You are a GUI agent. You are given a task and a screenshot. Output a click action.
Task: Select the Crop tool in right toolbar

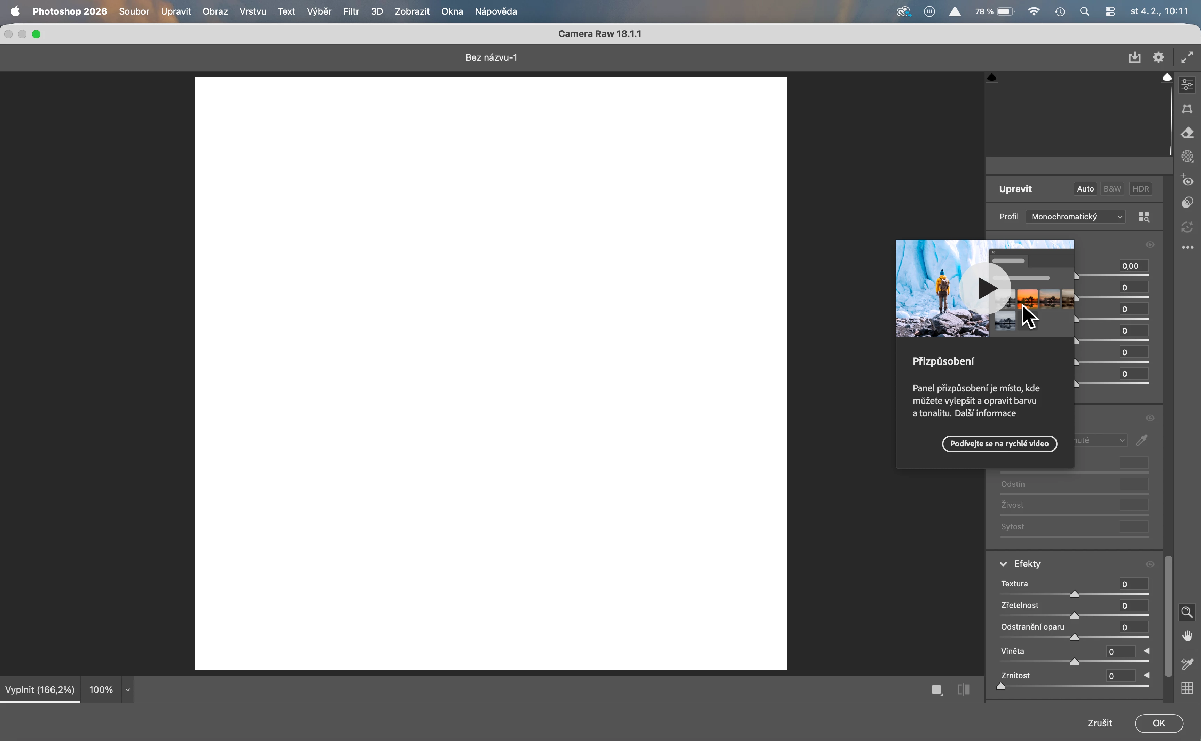[x=1187, y=109]
